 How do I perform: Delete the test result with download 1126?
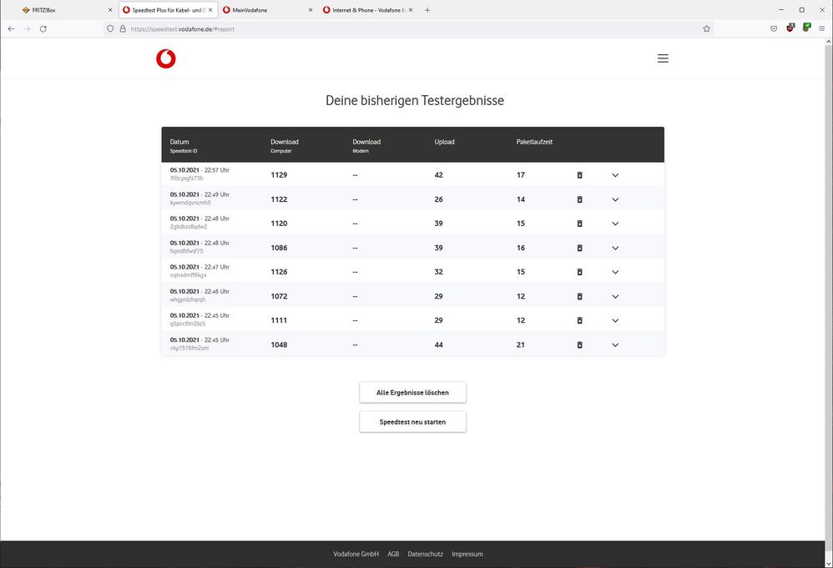point(579,272)
